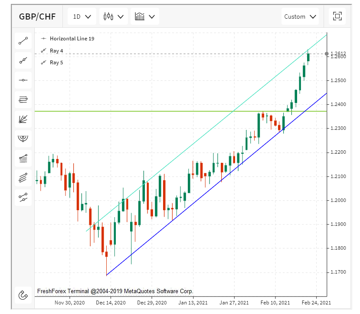Viewport: 360px width, 314px height.
Task: Click the Jan 13, 2021 date label
Action: point(193,303)
